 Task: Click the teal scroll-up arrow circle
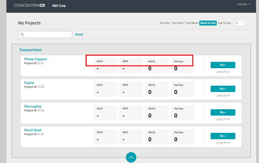point(131,157)
